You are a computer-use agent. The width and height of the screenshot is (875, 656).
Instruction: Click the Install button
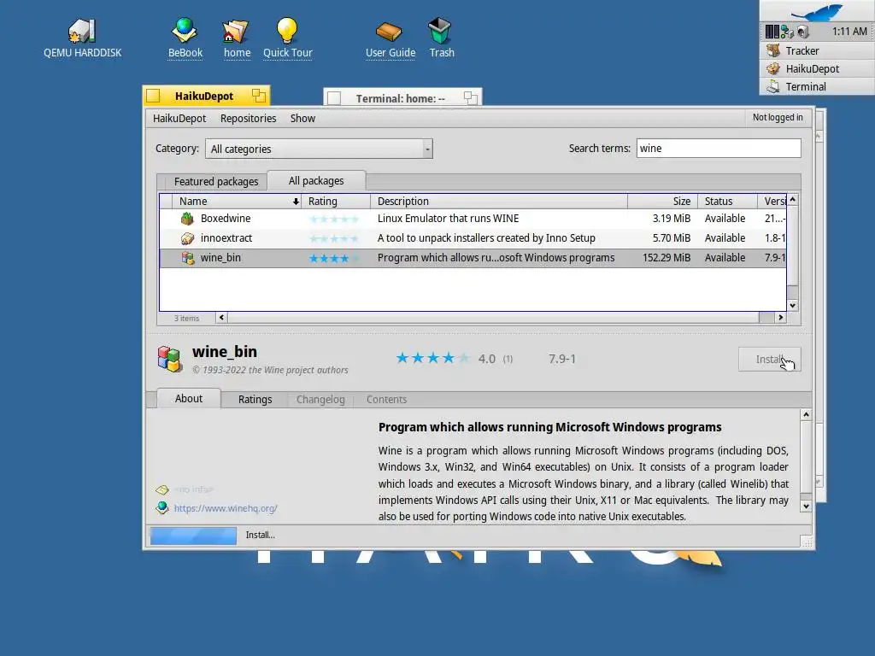(770, 360)
